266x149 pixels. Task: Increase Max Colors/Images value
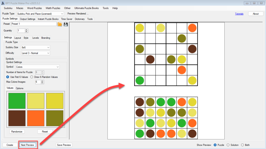point(42,81)
